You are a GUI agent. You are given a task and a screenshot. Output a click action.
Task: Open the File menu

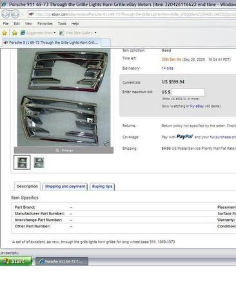(6, 24)
